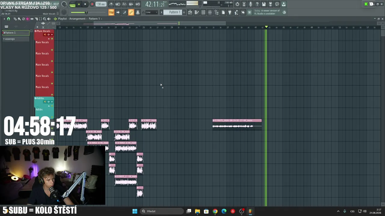Mute the Adlibs group header track
Screen dimensions: 385x216
pyautogui.click(x=52, y=106)
